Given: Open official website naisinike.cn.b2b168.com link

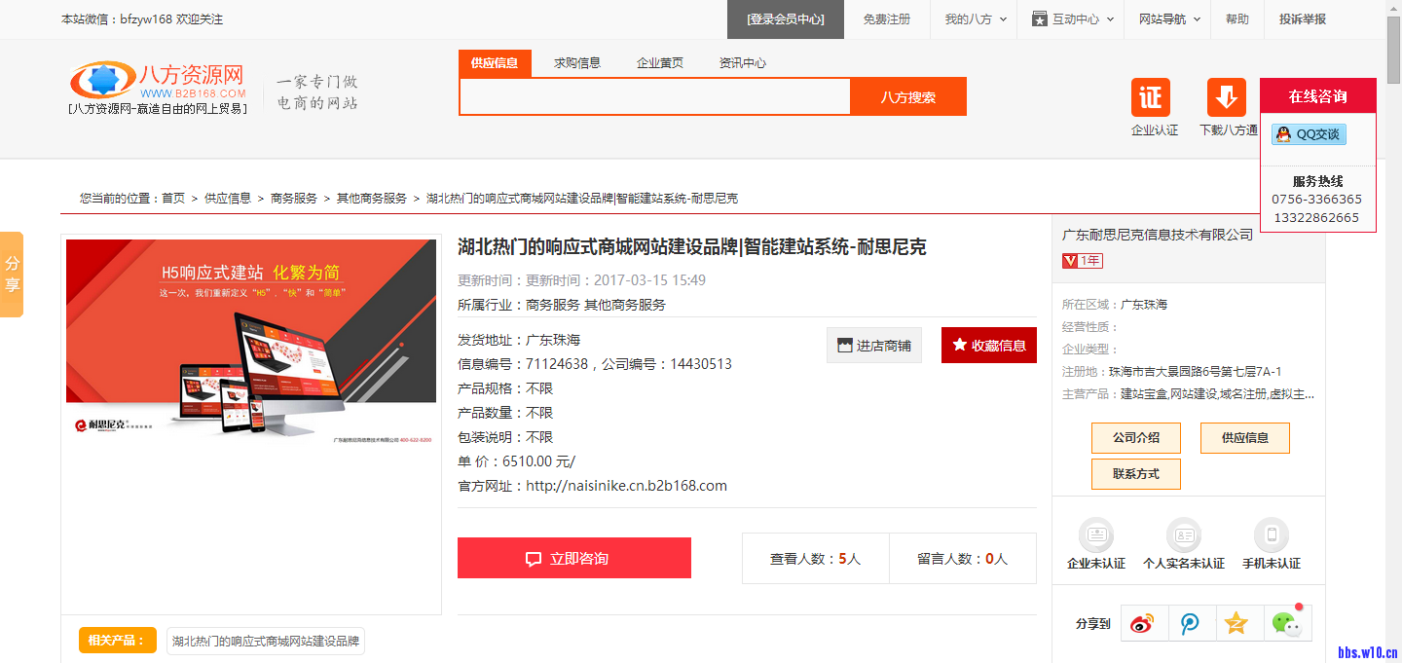Looking at the screenshot, I should pyautogui.click(x=626, y=486).
